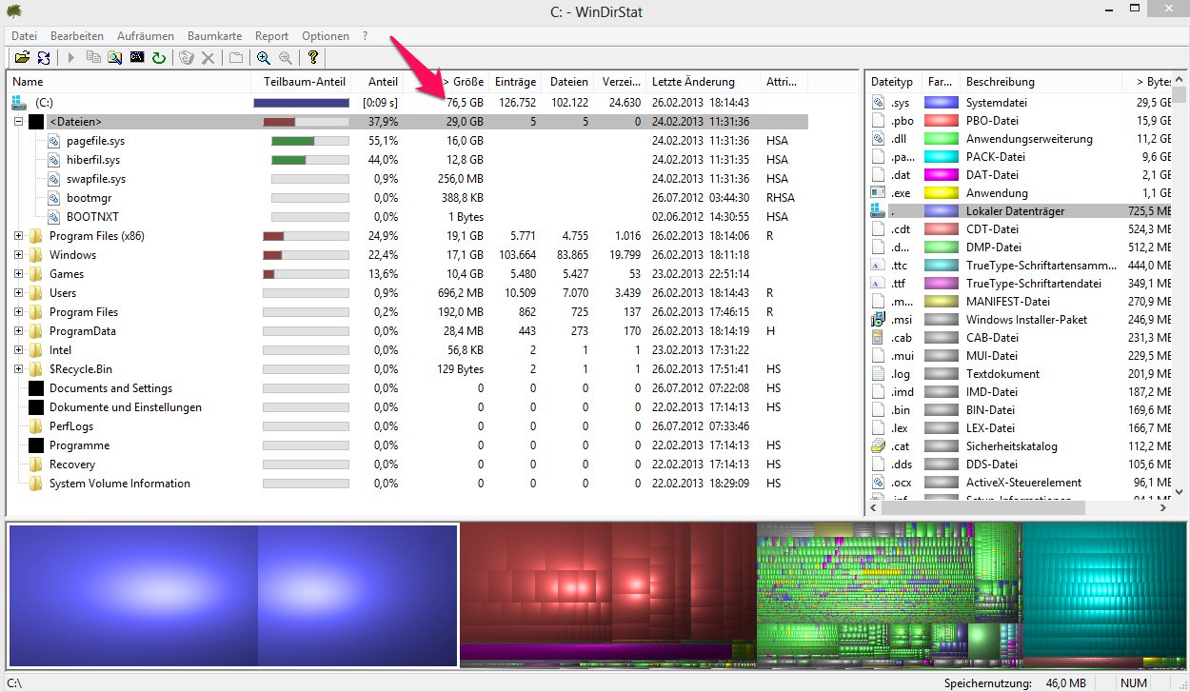Image resolution: width=1190 pixels, height=692 pixels.
Task: Open command prompt via C:\ toolbar icon
Action: coord(137,58)
